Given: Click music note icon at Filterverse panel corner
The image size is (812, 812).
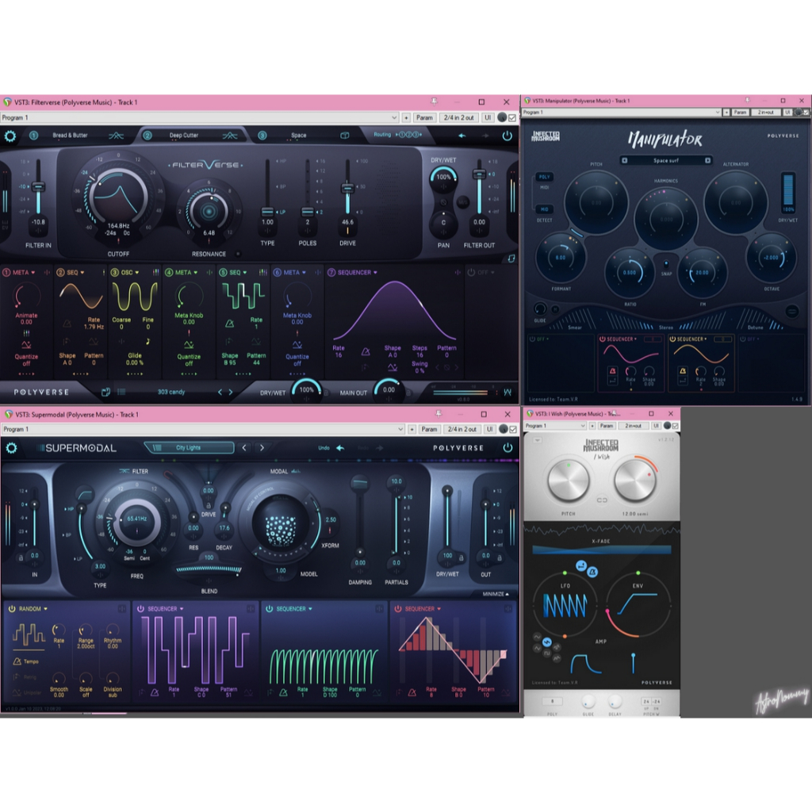Looking at the screenshot, I should (511, 259).
